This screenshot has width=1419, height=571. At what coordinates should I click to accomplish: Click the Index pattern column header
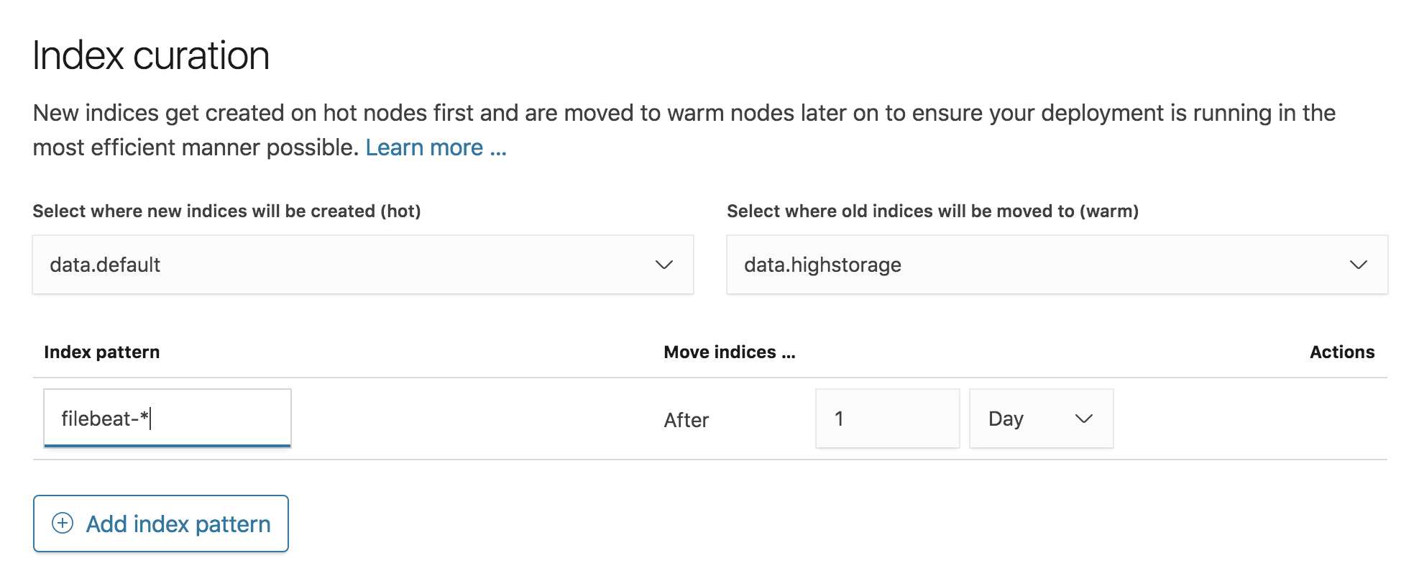point(101,352)
